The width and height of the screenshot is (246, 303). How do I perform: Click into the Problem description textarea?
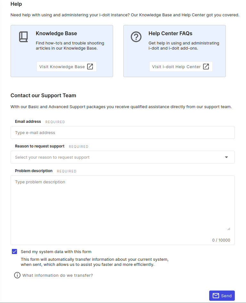click(x=122, y=205)
